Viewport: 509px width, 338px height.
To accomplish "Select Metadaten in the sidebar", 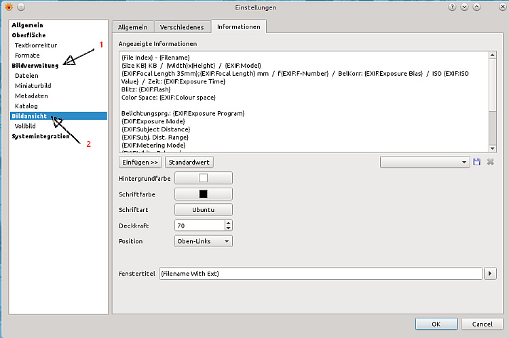I will (31, 96).
